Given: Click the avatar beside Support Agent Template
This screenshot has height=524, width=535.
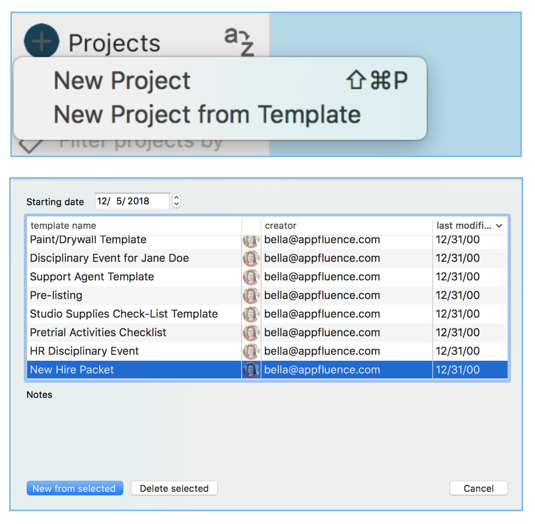Looking at the screenshot, I should (251, 277).
